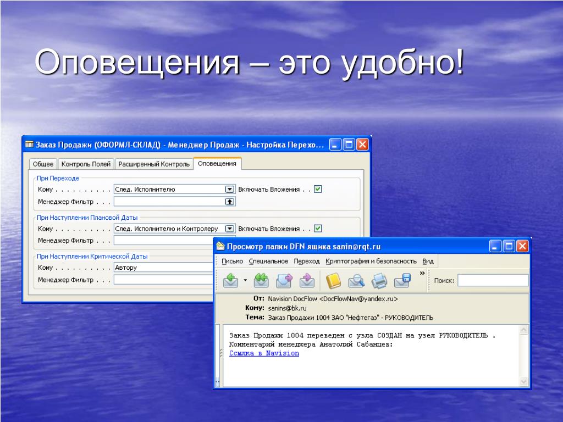The image size is (563, 422).
Task: Click the Кому field showing Автору
Action: click(163, 268)
